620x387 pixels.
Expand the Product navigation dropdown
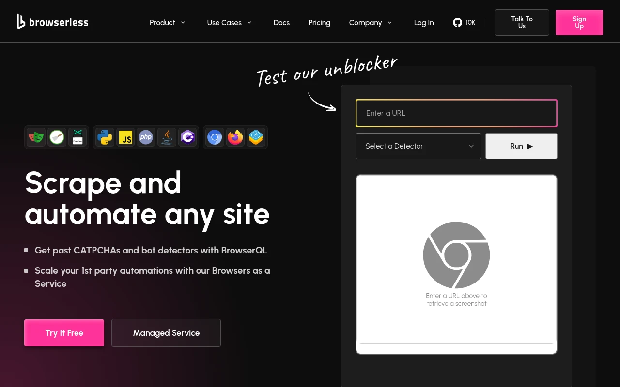click(x=168, y=22)
